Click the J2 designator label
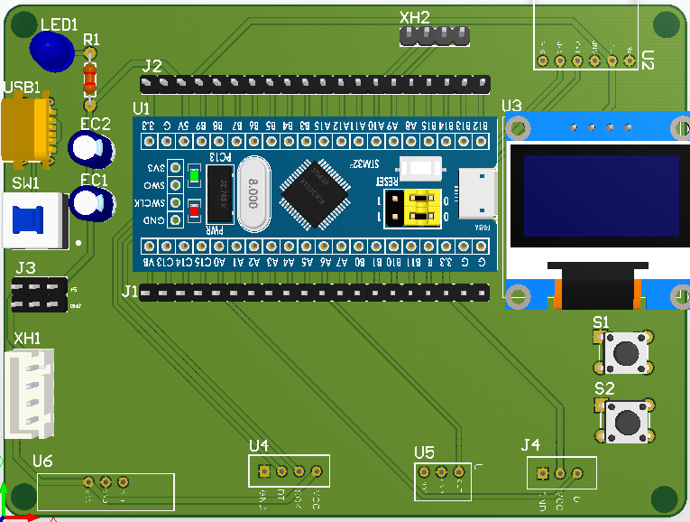 click(x=152, y=67)
